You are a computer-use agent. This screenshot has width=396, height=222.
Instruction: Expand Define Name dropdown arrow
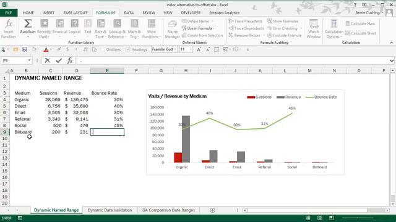(x=212, y=21)
